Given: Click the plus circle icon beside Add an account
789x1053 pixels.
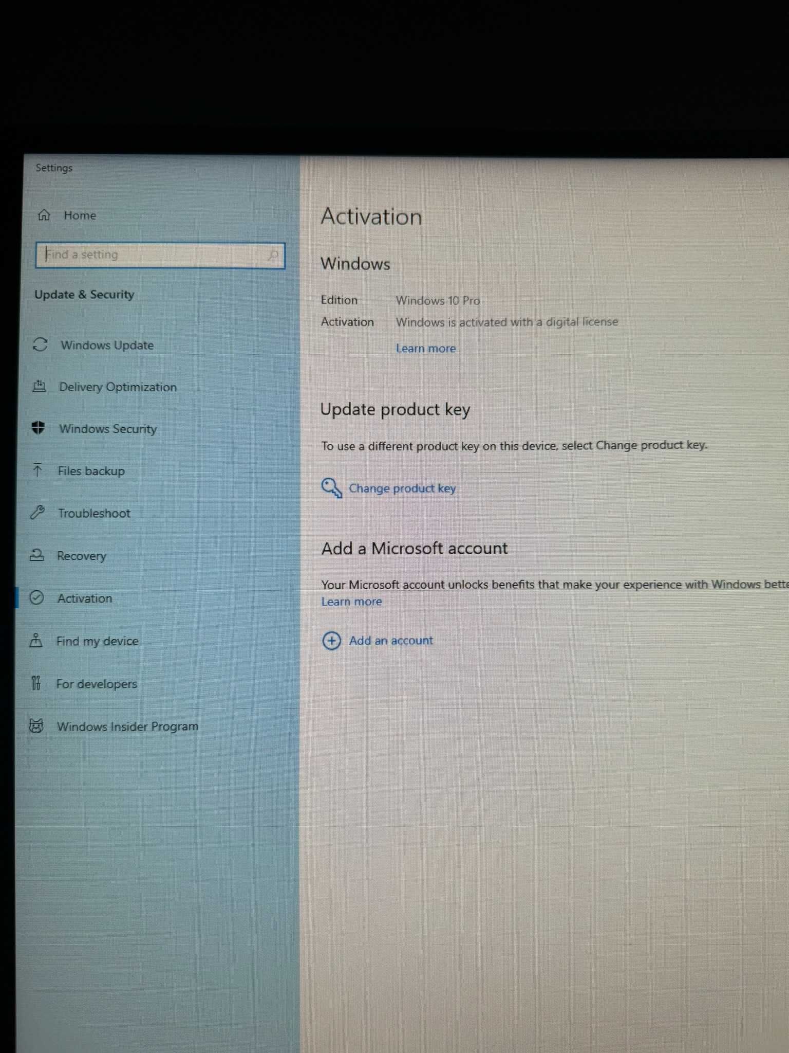Looking at the screenshot, I should (331, 641).
